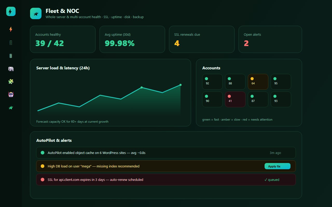Click the teal lightning logo in the sidebar
This screenshot has height=207, width=332.
11,11
